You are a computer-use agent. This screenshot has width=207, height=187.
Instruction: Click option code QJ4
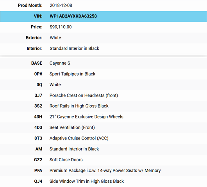[x=38, y=181]
